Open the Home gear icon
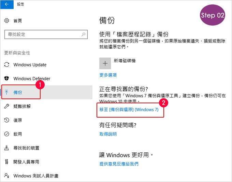232x182 pixels. (x=6, y=20)
